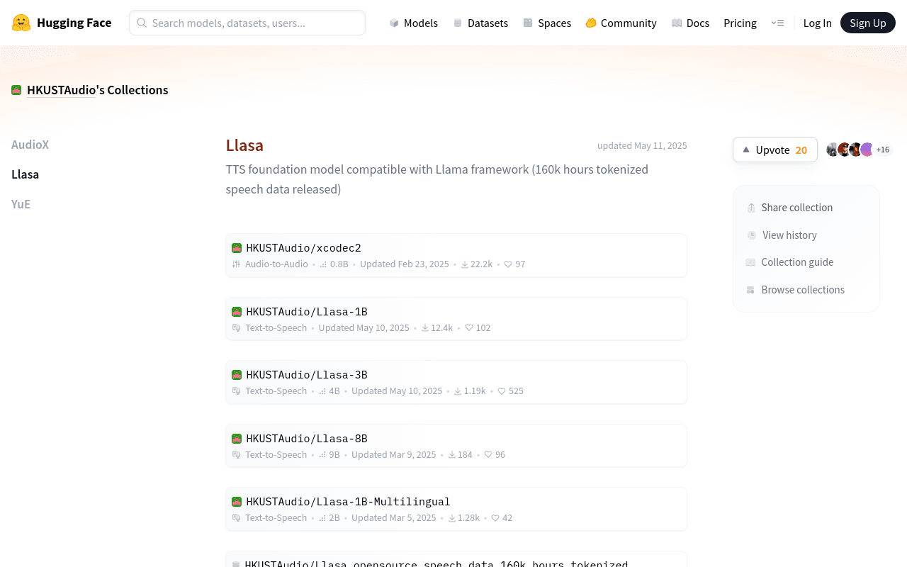Click the Share collection button
The height and width of the screenshot is (567, 907).
[790, 208]
